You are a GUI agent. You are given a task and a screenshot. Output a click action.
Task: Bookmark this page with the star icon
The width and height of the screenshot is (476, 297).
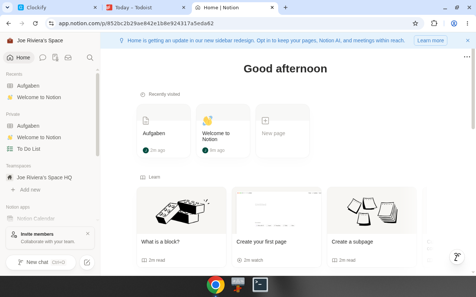[415, 23]
